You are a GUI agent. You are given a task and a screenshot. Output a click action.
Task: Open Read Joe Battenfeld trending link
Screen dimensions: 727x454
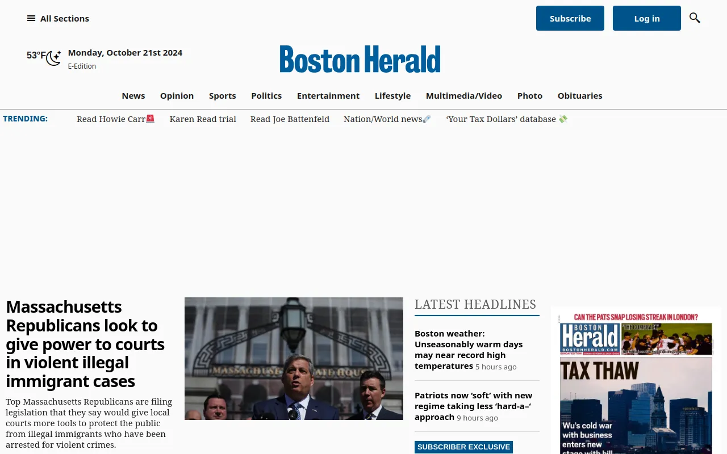290,119
